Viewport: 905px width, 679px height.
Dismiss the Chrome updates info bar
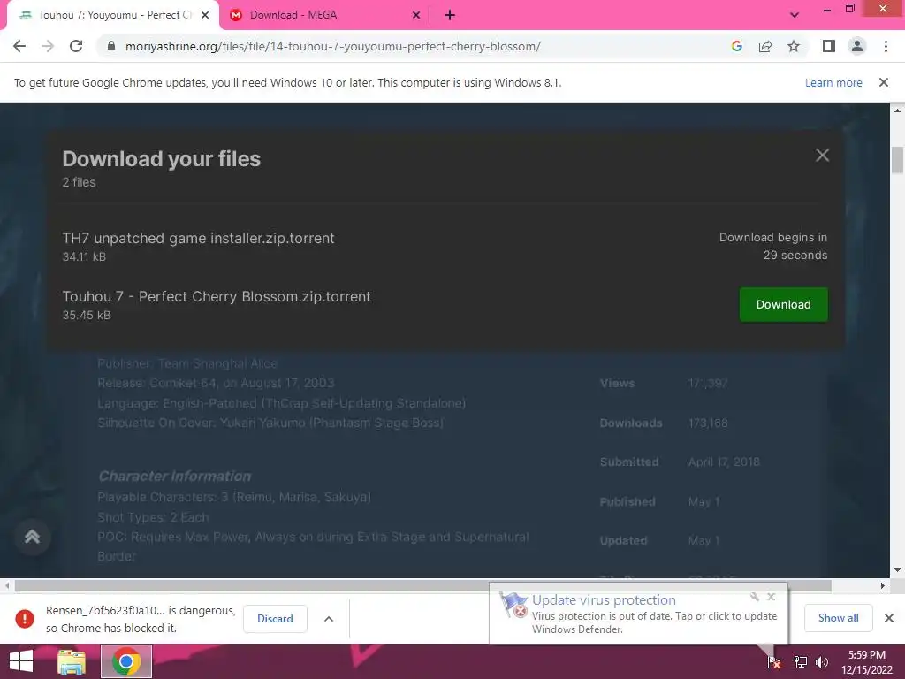point(884,82)
